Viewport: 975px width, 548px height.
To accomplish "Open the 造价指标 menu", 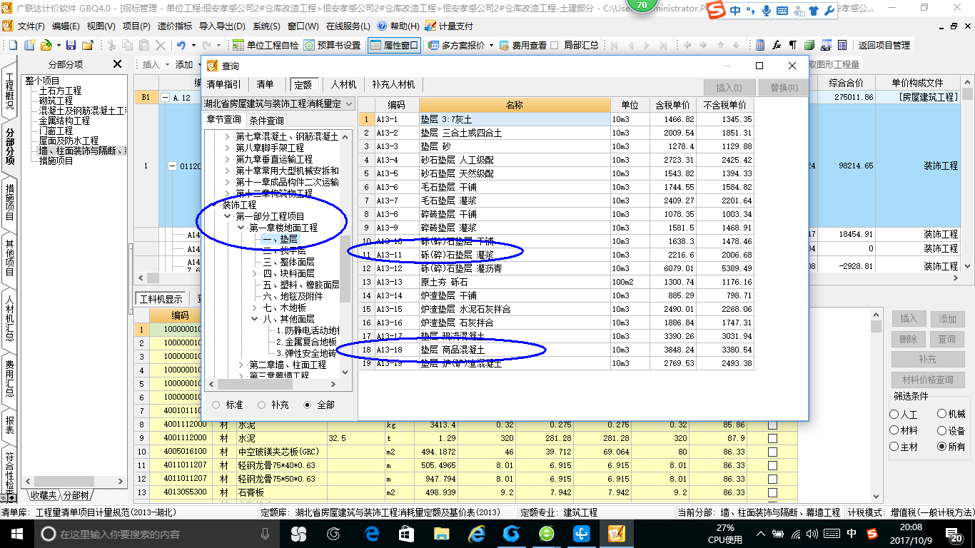I will pos(174,26).
